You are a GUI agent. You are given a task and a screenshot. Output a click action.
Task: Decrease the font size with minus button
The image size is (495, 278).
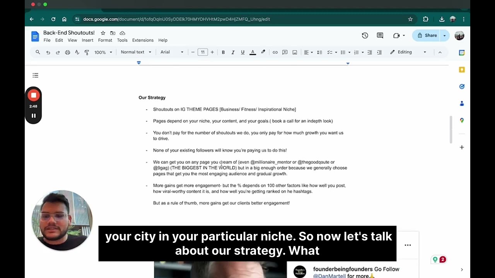tap(193, 52)
